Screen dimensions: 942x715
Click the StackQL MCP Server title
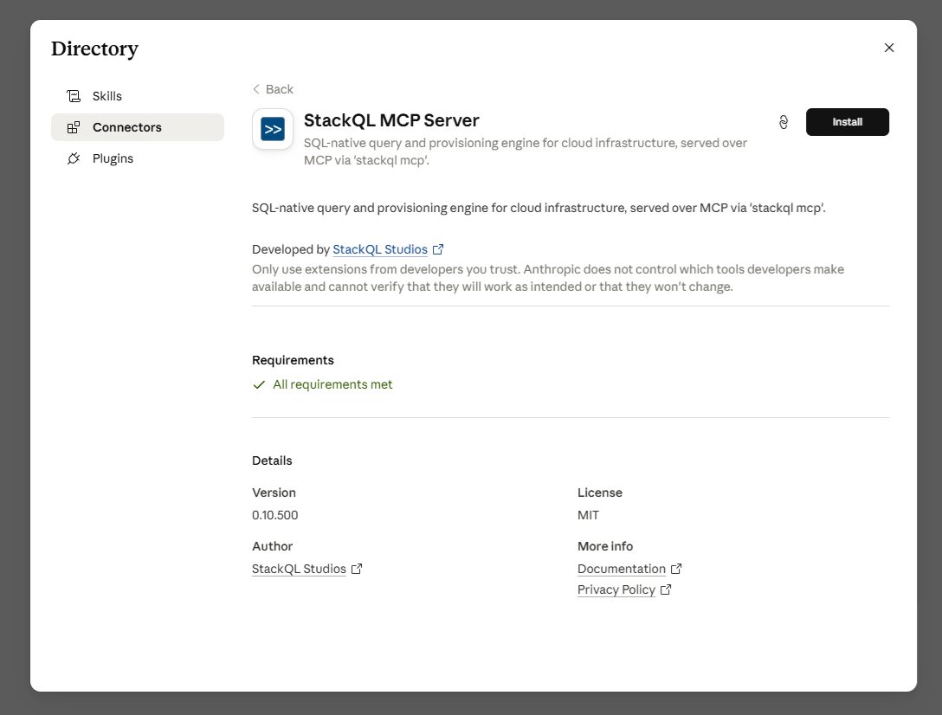click(391, 120)
